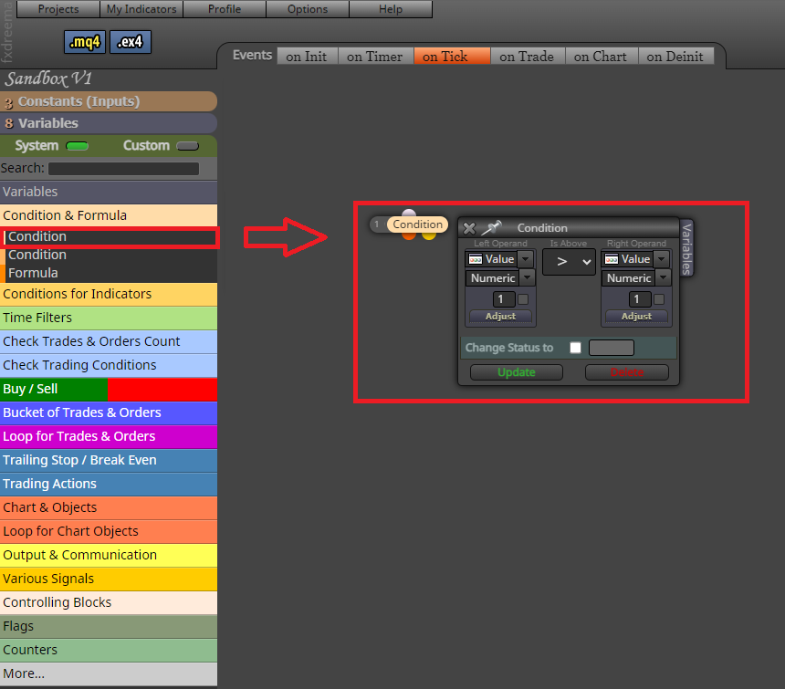Open Check Trades & Orders Count category

pos(109,341)
